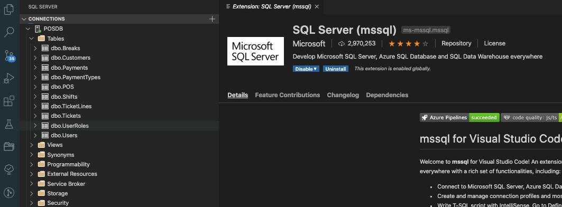Open the License link

click(495, 43)
